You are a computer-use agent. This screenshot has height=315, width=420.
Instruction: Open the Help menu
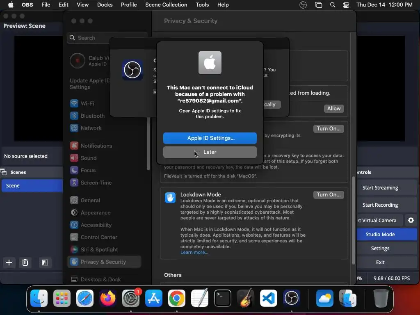click(x=223, y=5)
